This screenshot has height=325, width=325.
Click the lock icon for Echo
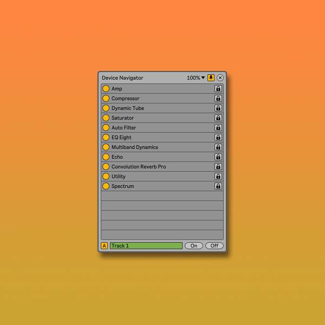pos(218,157)
